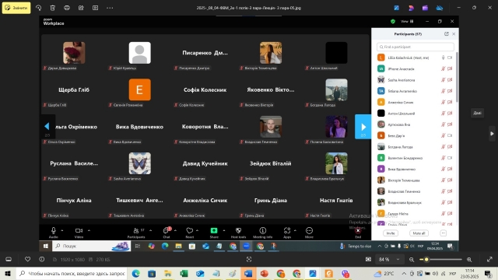Toggle camera icon for Sasha Averianova
498x280 pixels.
click(450, 80)
